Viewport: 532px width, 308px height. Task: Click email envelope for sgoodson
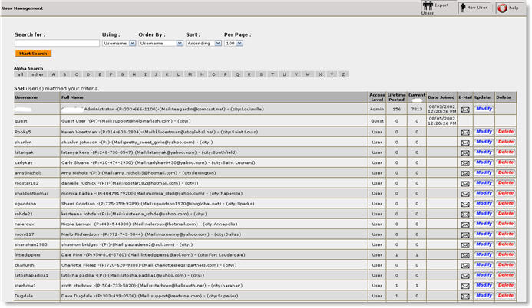click(x=465, y=204)
